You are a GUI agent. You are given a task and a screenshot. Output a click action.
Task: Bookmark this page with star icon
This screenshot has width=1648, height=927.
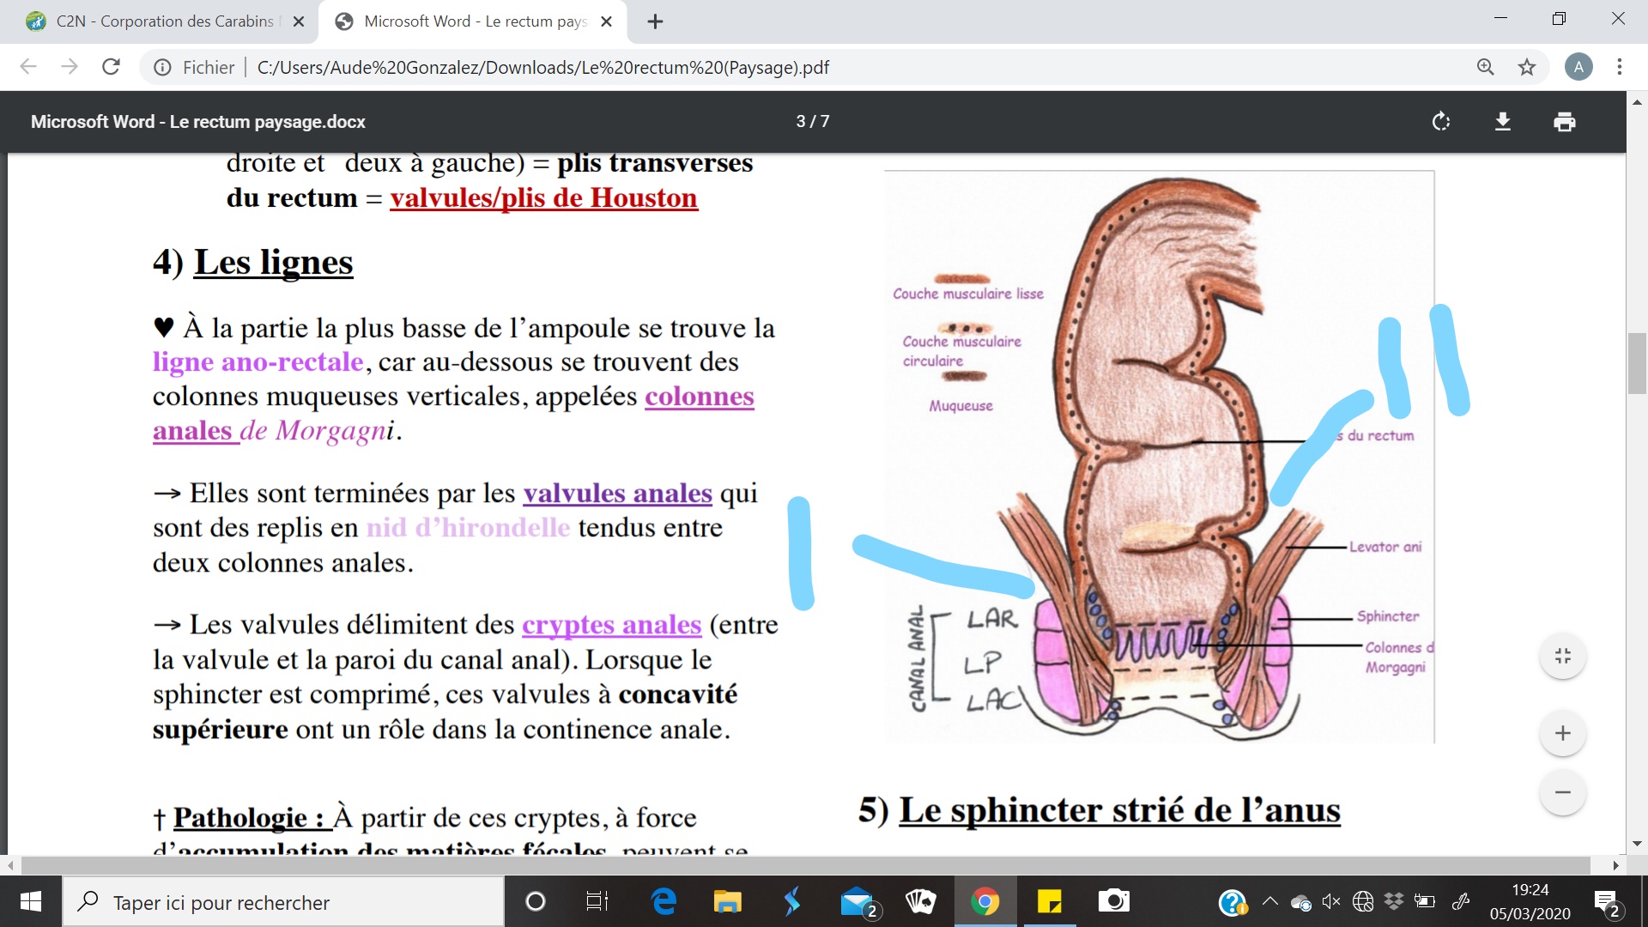(1526, 67)
